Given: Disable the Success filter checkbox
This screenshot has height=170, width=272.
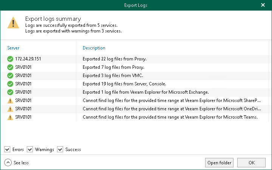Looking at the screenshot, I should [x=60, y=150].
